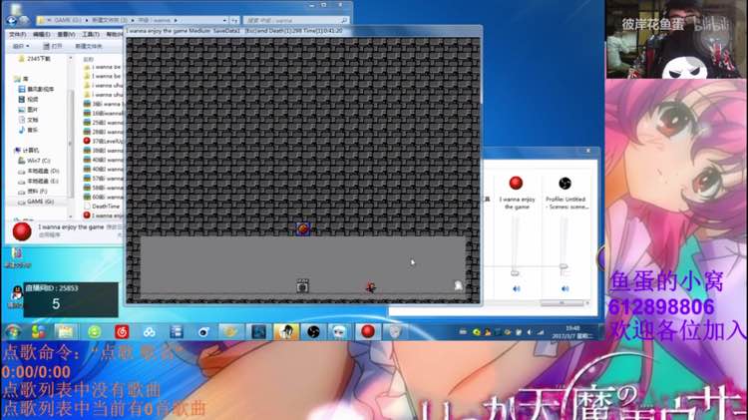Click the Explorer forward navigation arrow
The height and width of the screenshot is (420, 748).
[24, 21]
